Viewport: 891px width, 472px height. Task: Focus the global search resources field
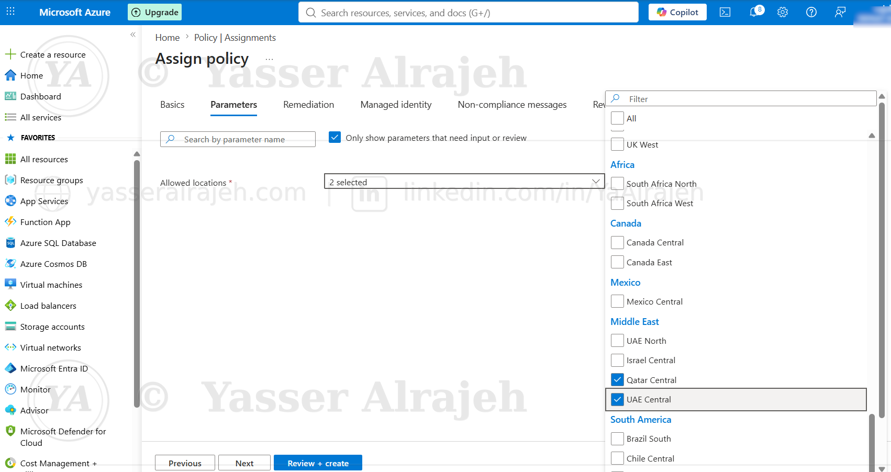pyautogui.click(x=469, y=13)
